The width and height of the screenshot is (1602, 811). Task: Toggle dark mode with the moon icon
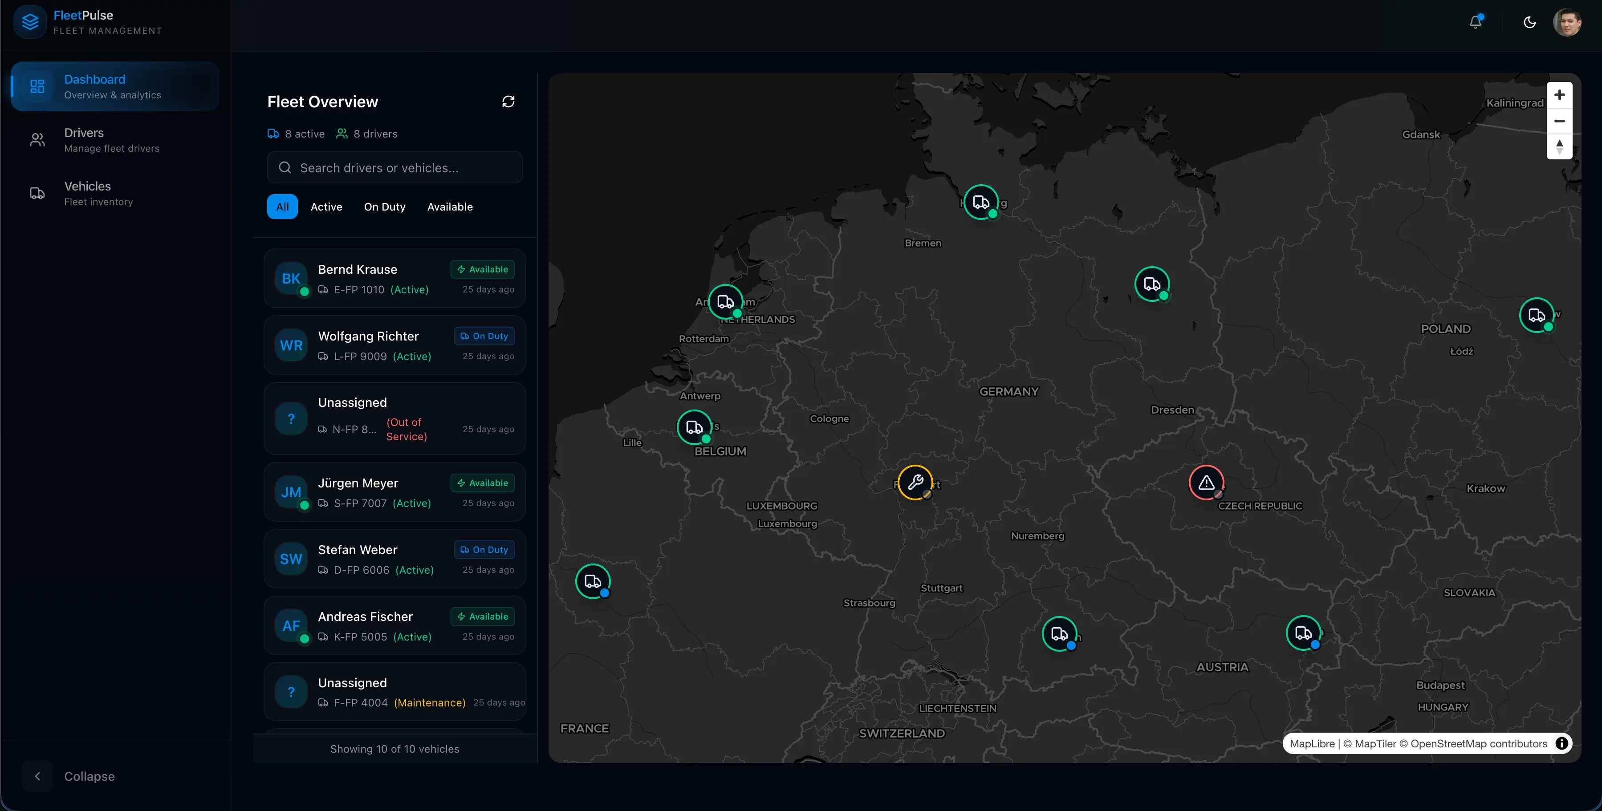[x=1529, y=22]
